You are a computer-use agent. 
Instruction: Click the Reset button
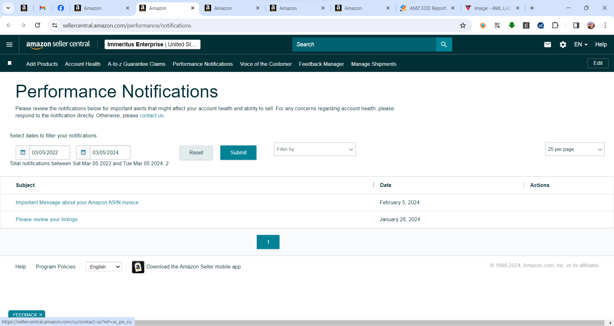coord(196,152)
